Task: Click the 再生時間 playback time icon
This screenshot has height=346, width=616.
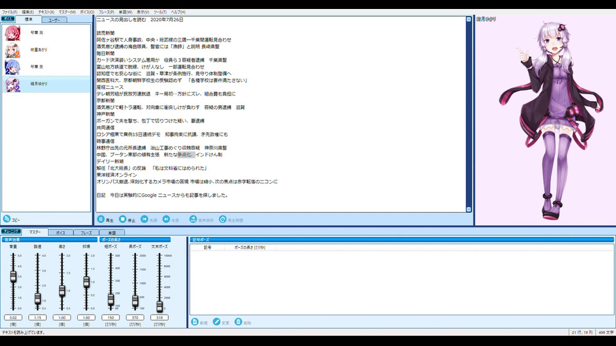Action: [223, 219]
